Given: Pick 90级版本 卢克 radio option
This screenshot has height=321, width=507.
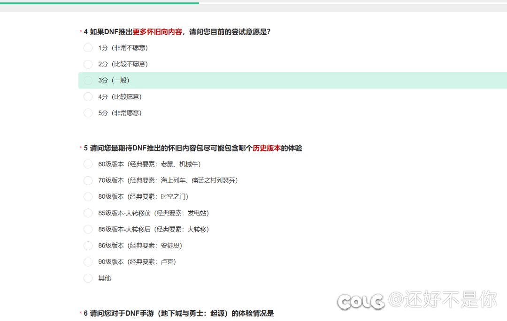Looking at the screenshot, I should [x=88, y=262].
